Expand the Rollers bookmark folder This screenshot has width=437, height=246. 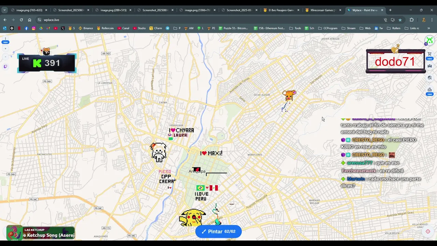tap(394, 28)
